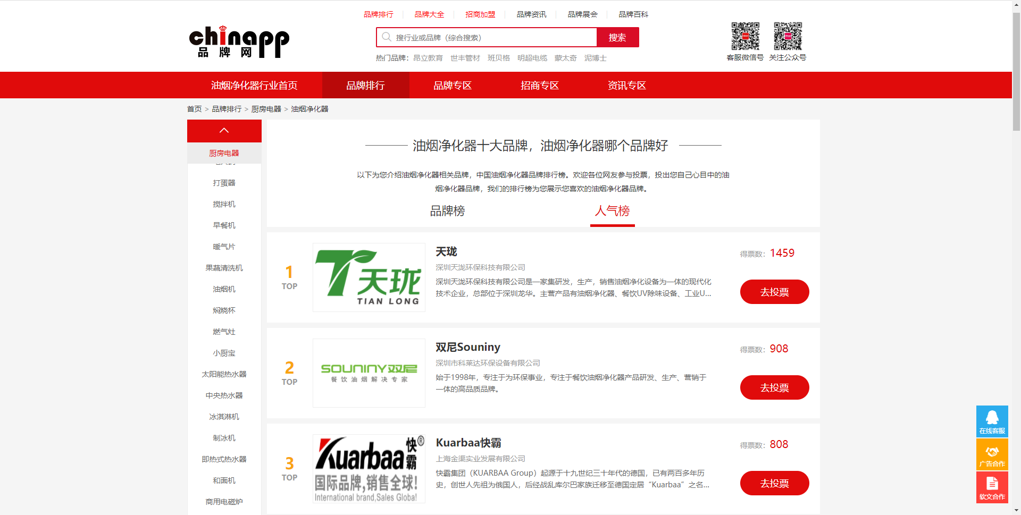This screenshot has height=515, width=1021.
Task: Open the Kuarbaa快霸 brand title
Action: [468, 443]
